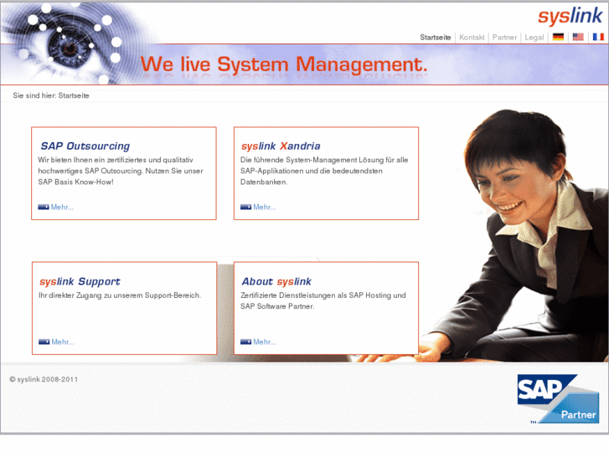The image size is (609, 456).
Task: Click the eye image in the header
Action: (74, 43)
